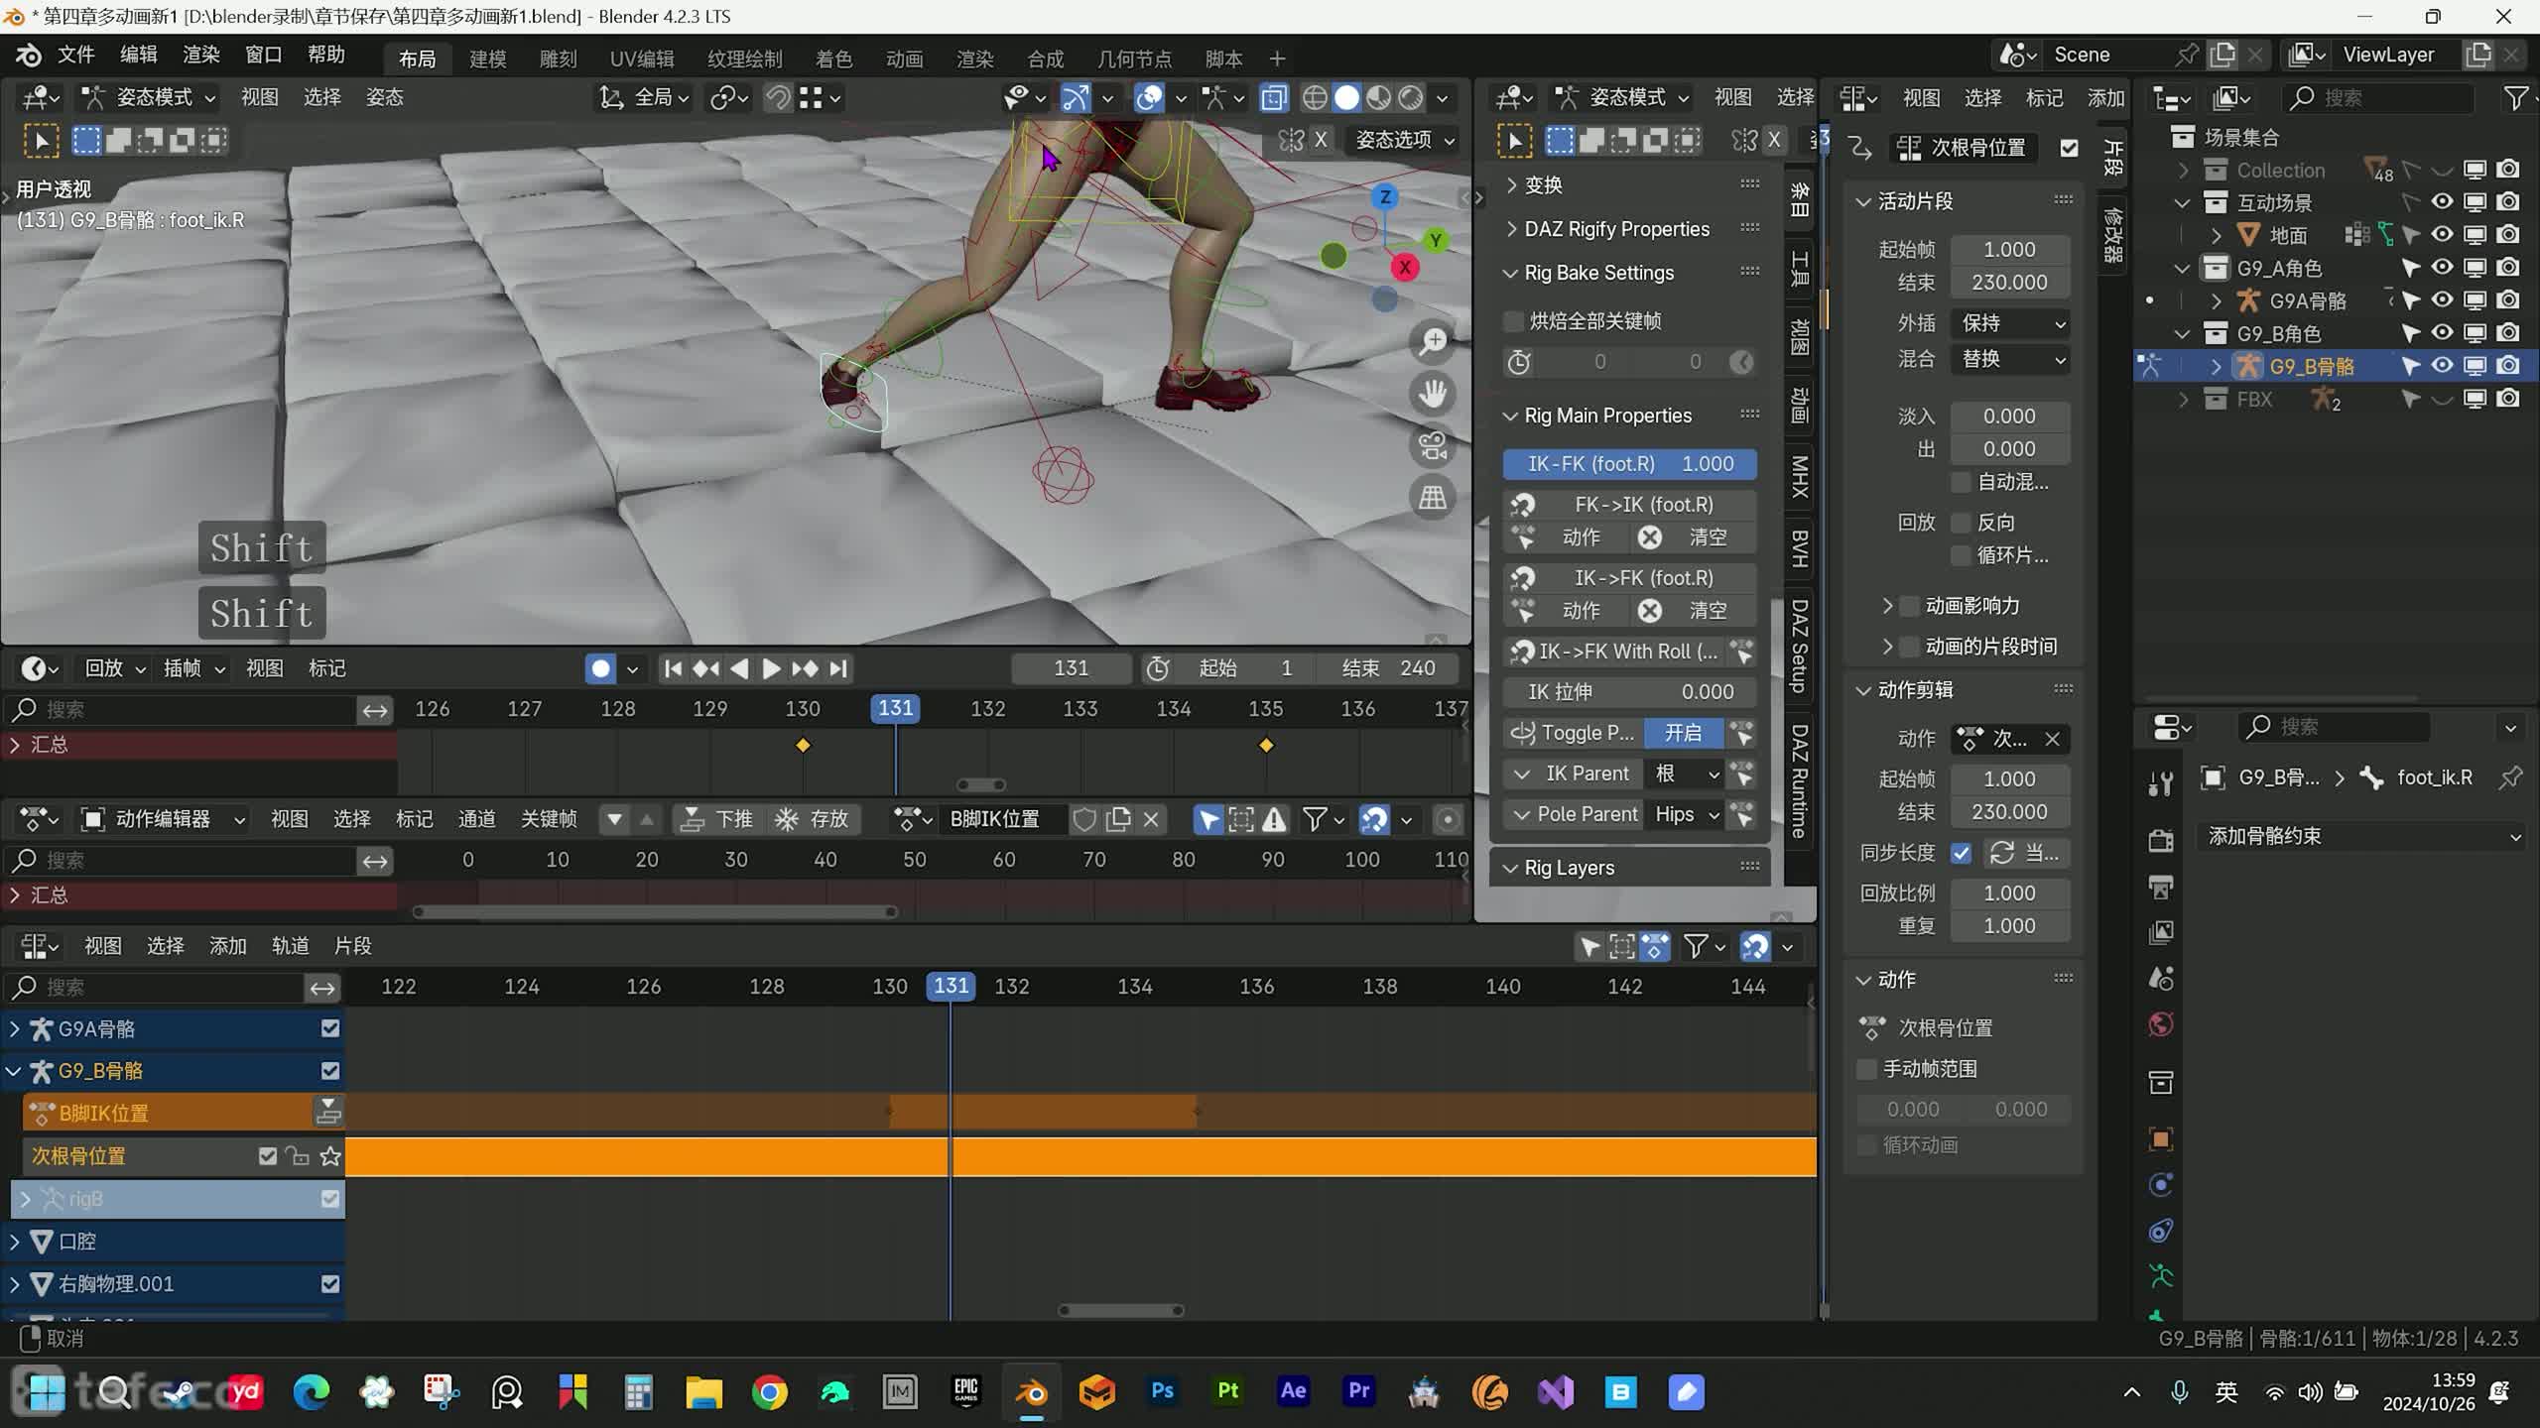Adjust IK-FK (foot.R) slider
The height and width of the screenshot is (1428, 2540).
(1630, 463)
